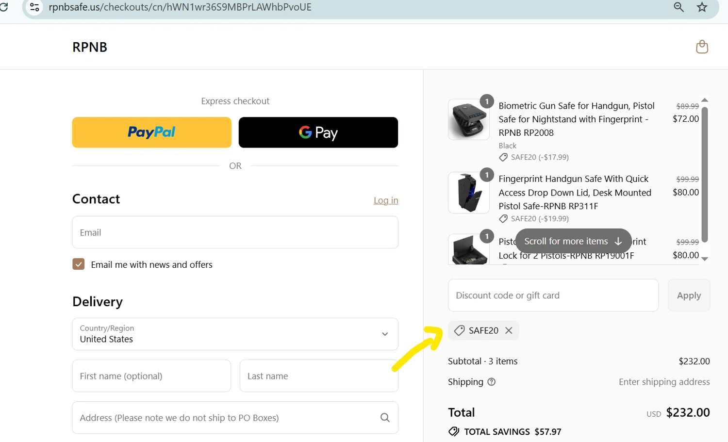This screenshot has width=728, height=442.
Task: Click the browser address bar URL
Action: point(180,7)
